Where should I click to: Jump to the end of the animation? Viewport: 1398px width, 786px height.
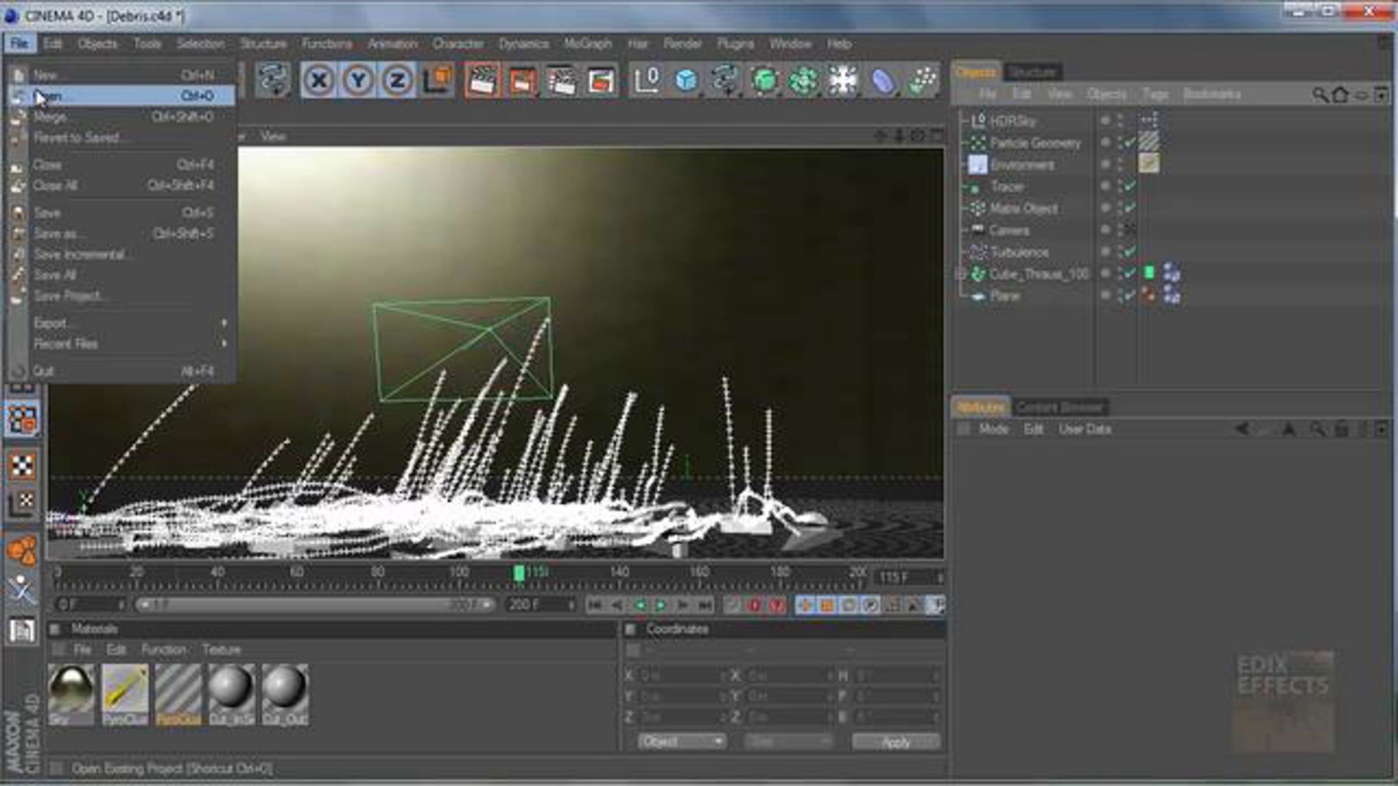pos(705,606)
